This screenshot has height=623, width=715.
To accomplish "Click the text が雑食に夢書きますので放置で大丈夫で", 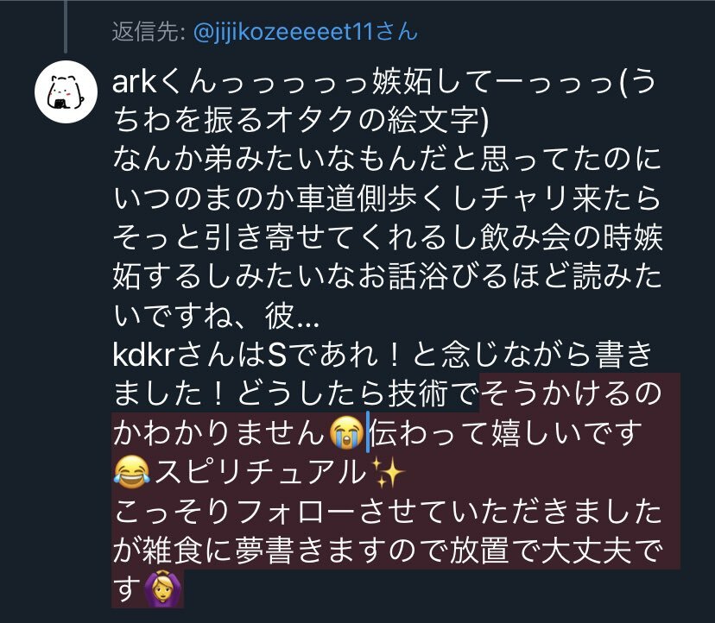I will [x=387, y=550].
